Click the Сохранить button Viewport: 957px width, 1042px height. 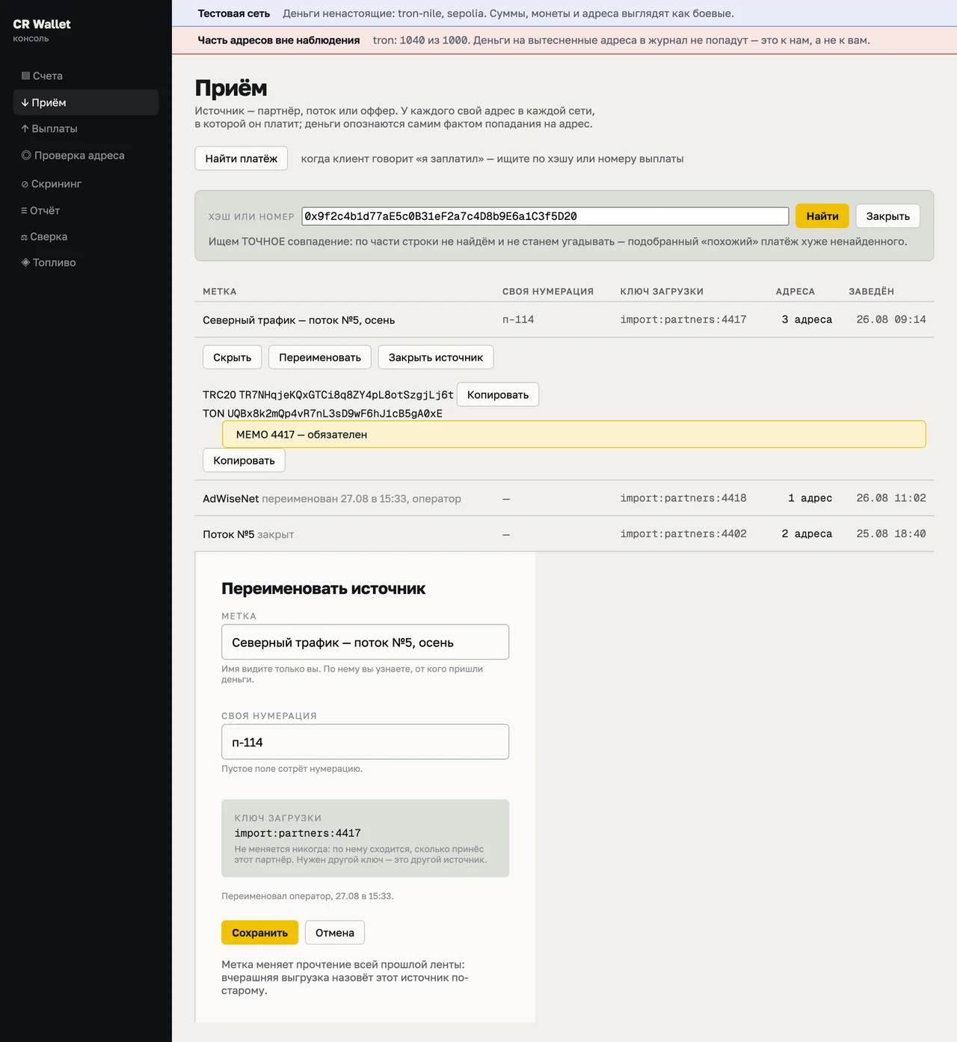pyautogui.click(x=259, y=933)
